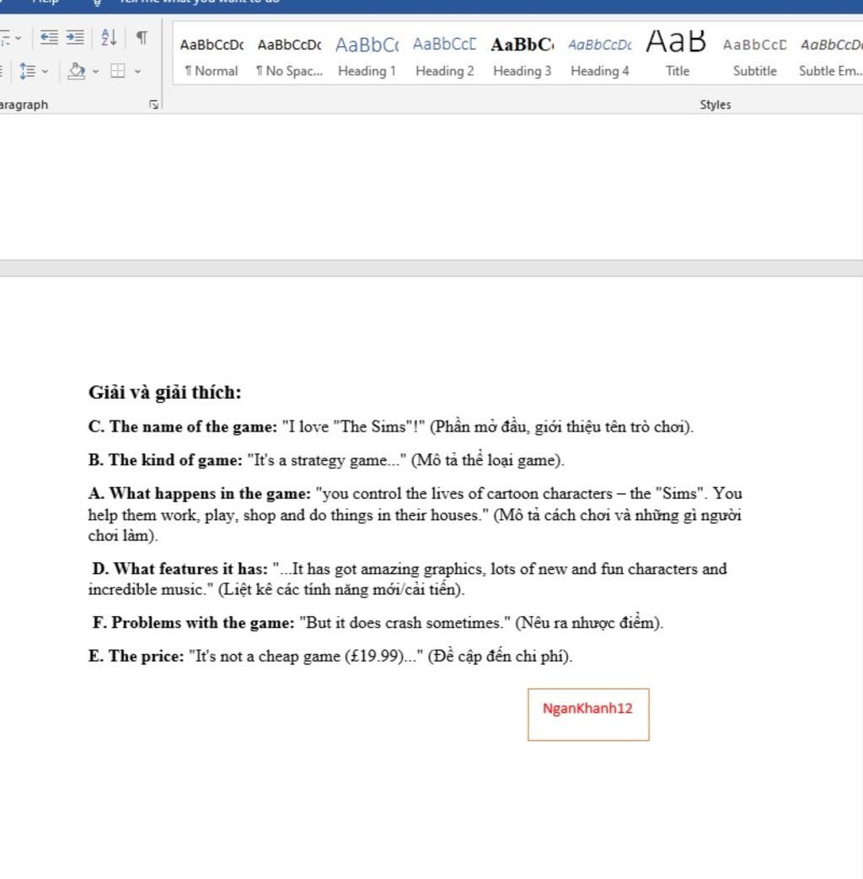Apply the Heading 4 style

pyautogui.click(x=600, y=55)
